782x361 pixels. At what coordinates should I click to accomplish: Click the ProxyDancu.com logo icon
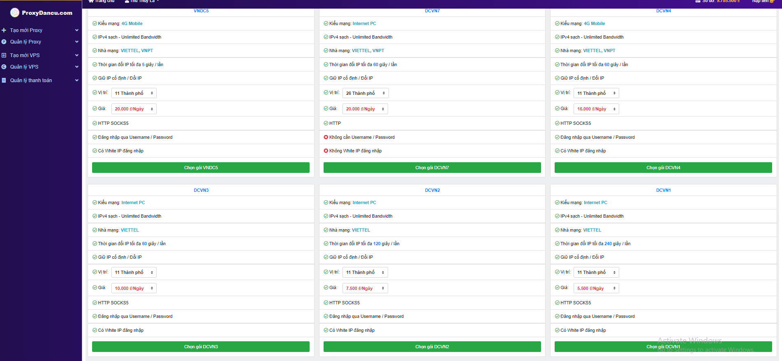(x=15, y=13)
